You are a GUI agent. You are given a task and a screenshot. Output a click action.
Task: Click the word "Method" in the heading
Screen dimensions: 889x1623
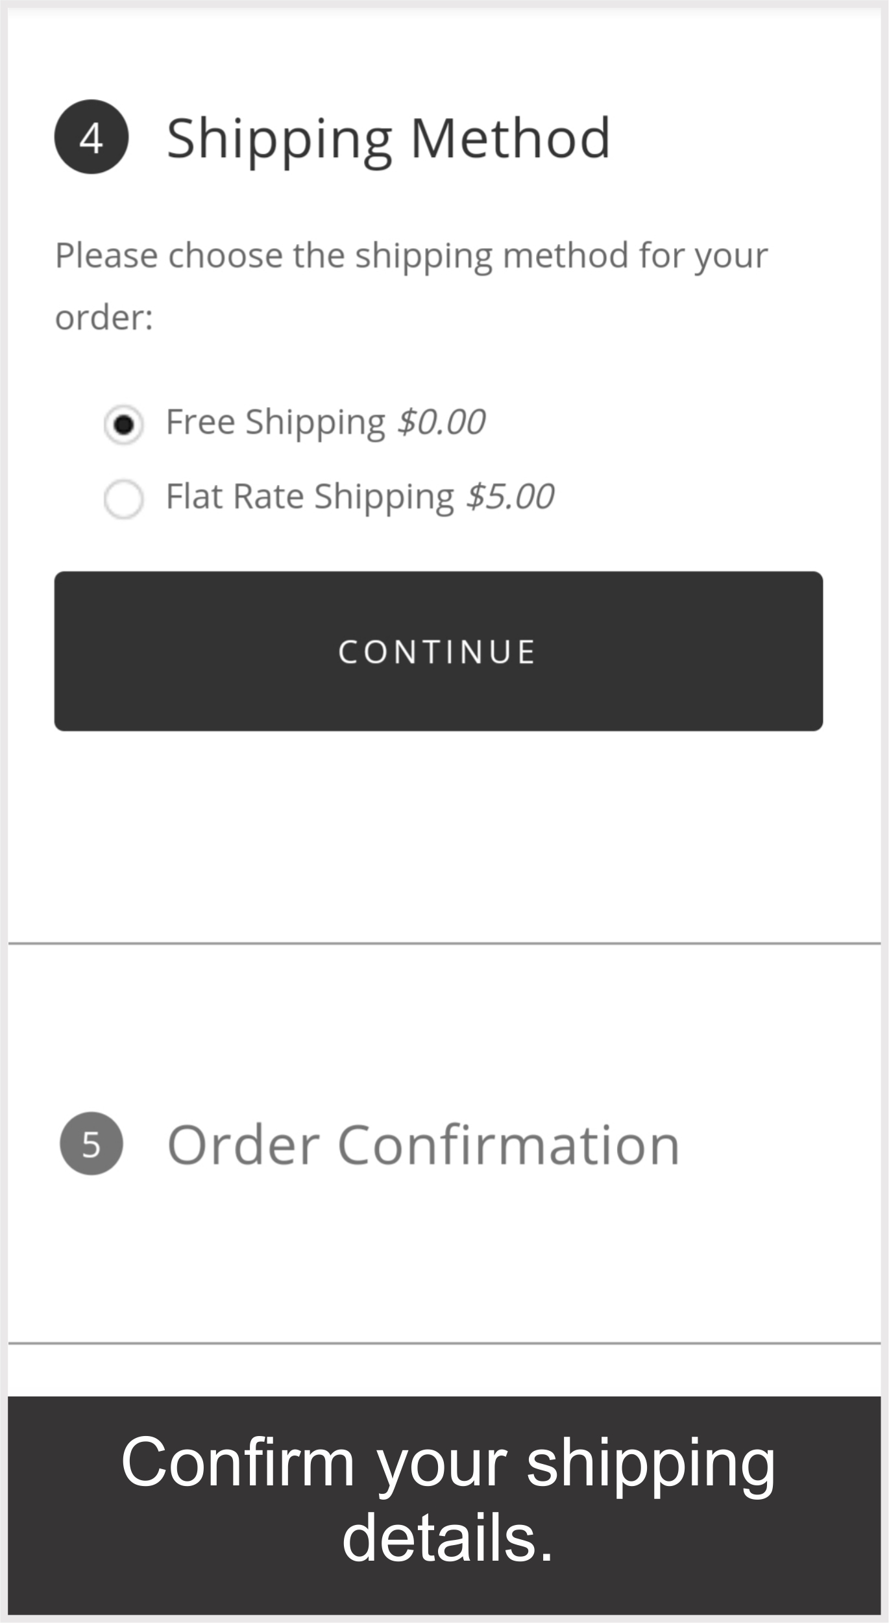coord(511,138)
